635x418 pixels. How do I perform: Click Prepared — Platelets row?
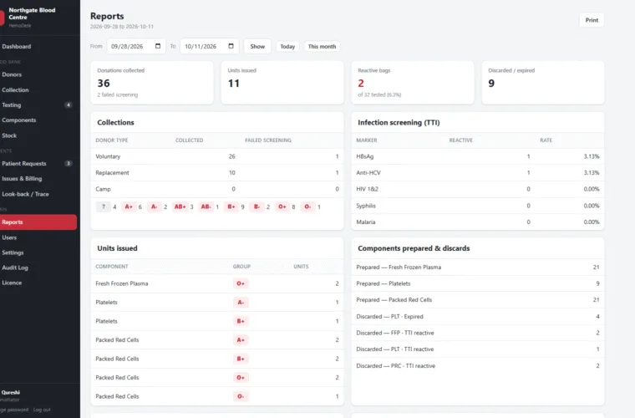click(x=477, y=283)
